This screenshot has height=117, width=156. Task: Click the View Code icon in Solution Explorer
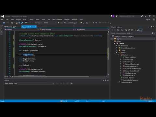136,30
